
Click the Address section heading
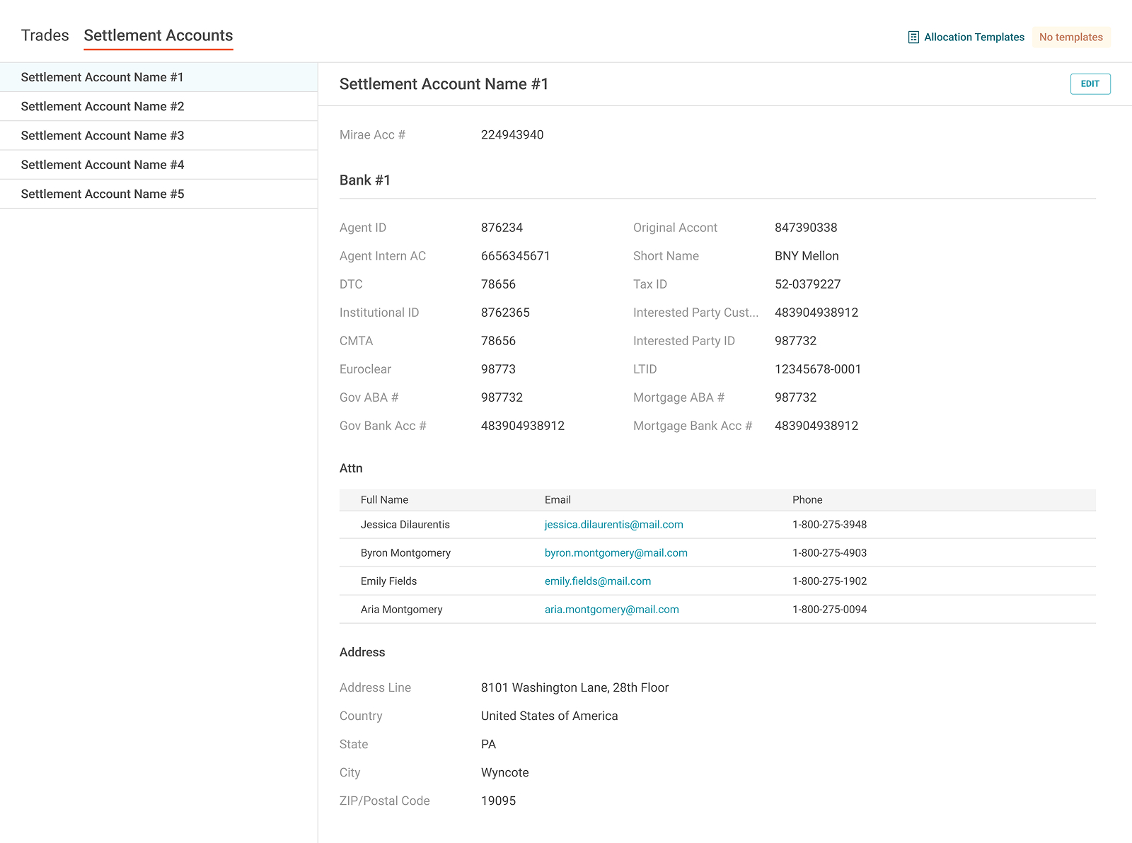pyautogui.click(x=362, y=652)
